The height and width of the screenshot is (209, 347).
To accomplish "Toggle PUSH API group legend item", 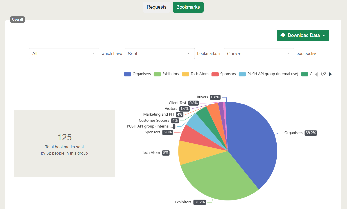I will [269, 74].
